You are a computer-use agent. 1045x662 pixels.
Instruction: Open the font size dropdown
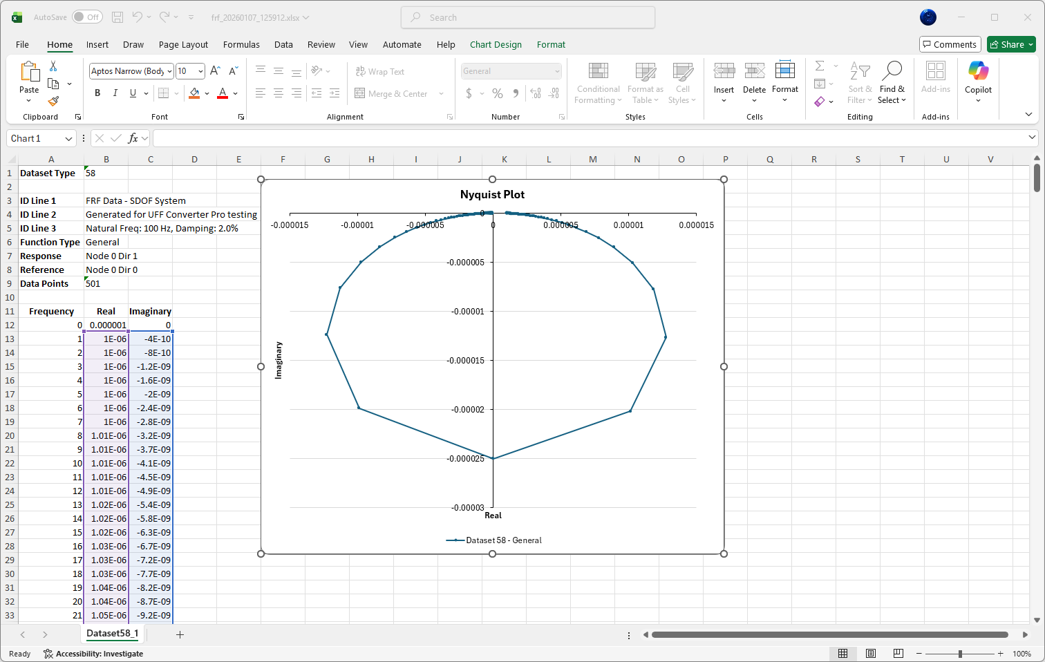point(200,71)
